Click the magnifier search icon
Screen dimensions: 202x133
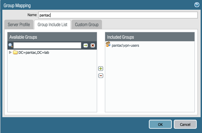10,45
